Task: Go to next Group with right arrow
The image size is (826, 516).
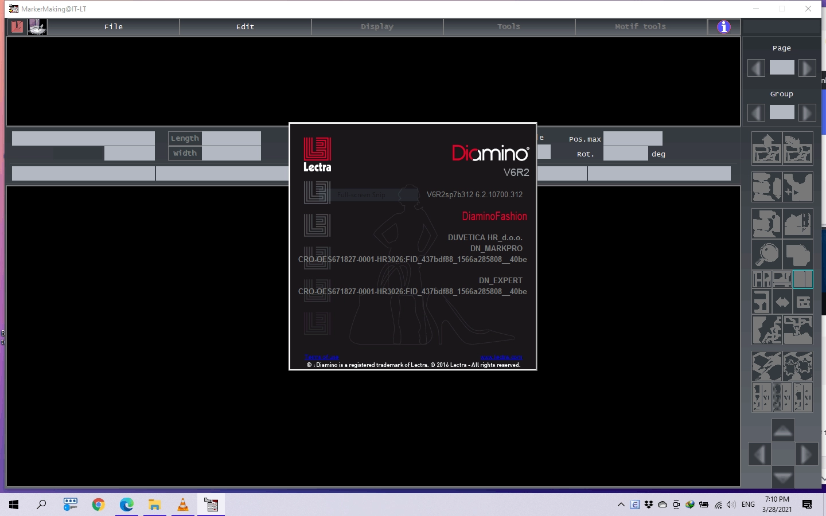Action: click(807, 112)
